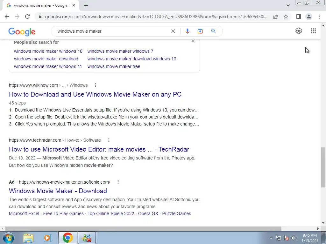Open the Windows Start menu

click(x=9, y=238)
